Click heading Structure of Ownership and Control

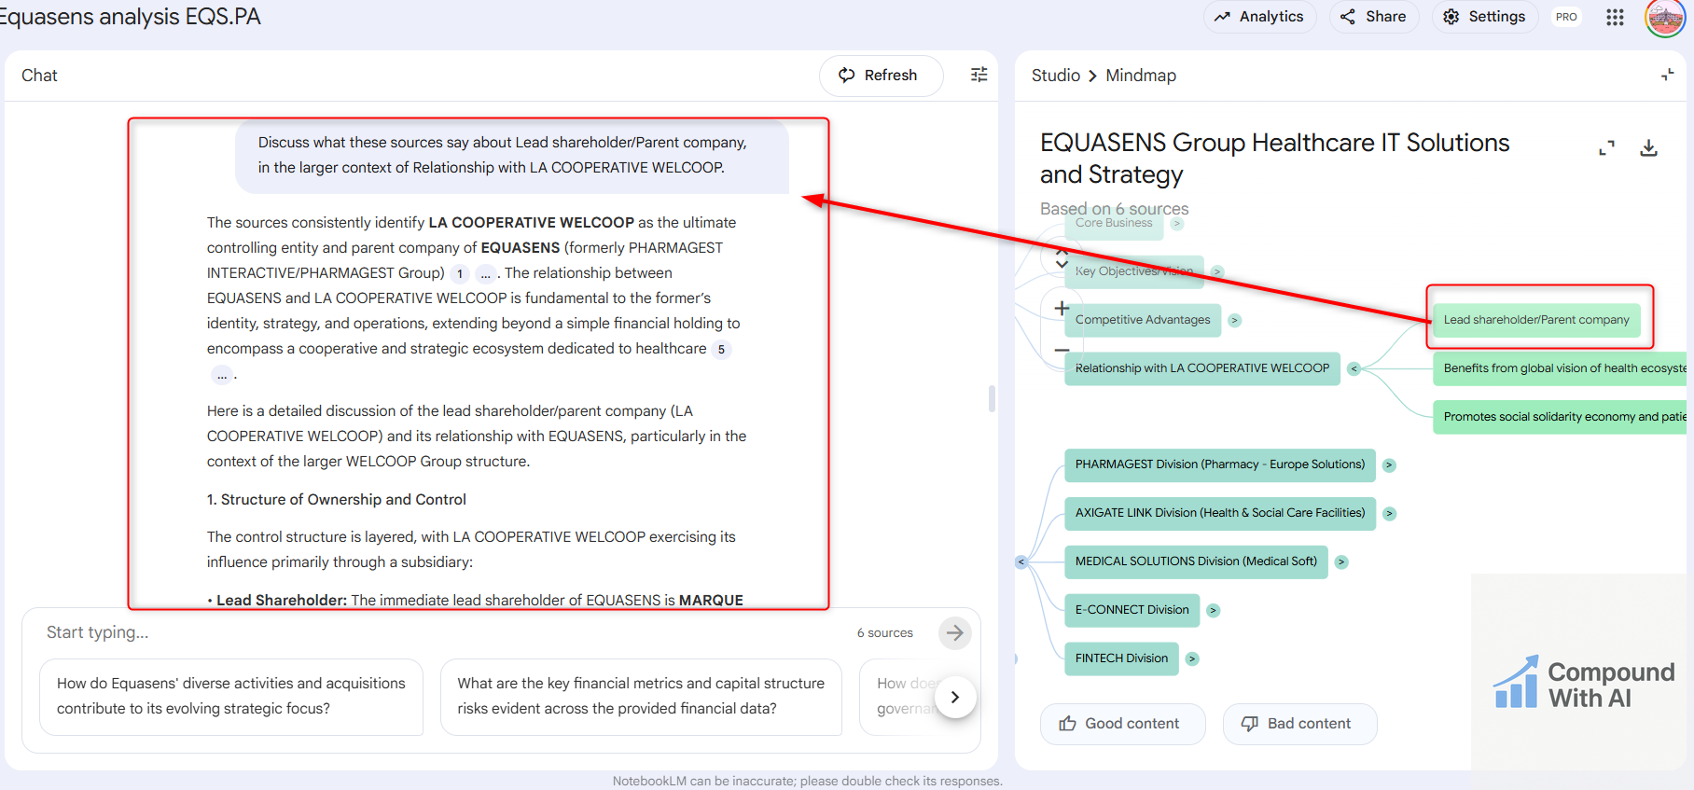point(337,500)
